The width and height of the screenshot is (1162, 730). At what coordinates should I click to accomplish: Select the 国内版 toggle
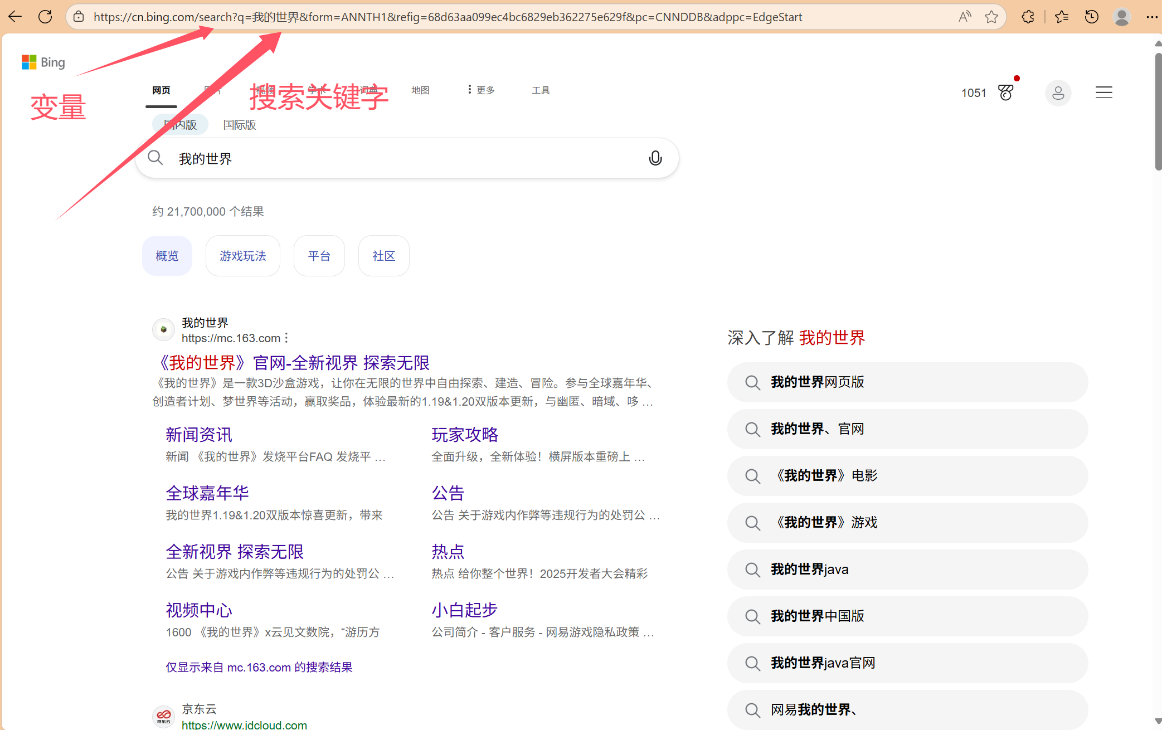tap(180, 124)
